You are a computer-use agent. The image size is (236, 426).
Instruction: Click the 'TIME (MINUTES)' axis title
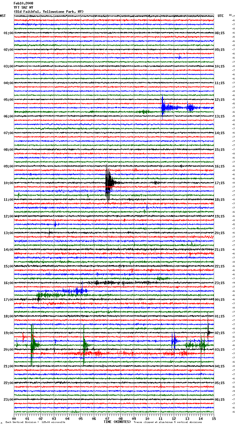pos(117,422)
